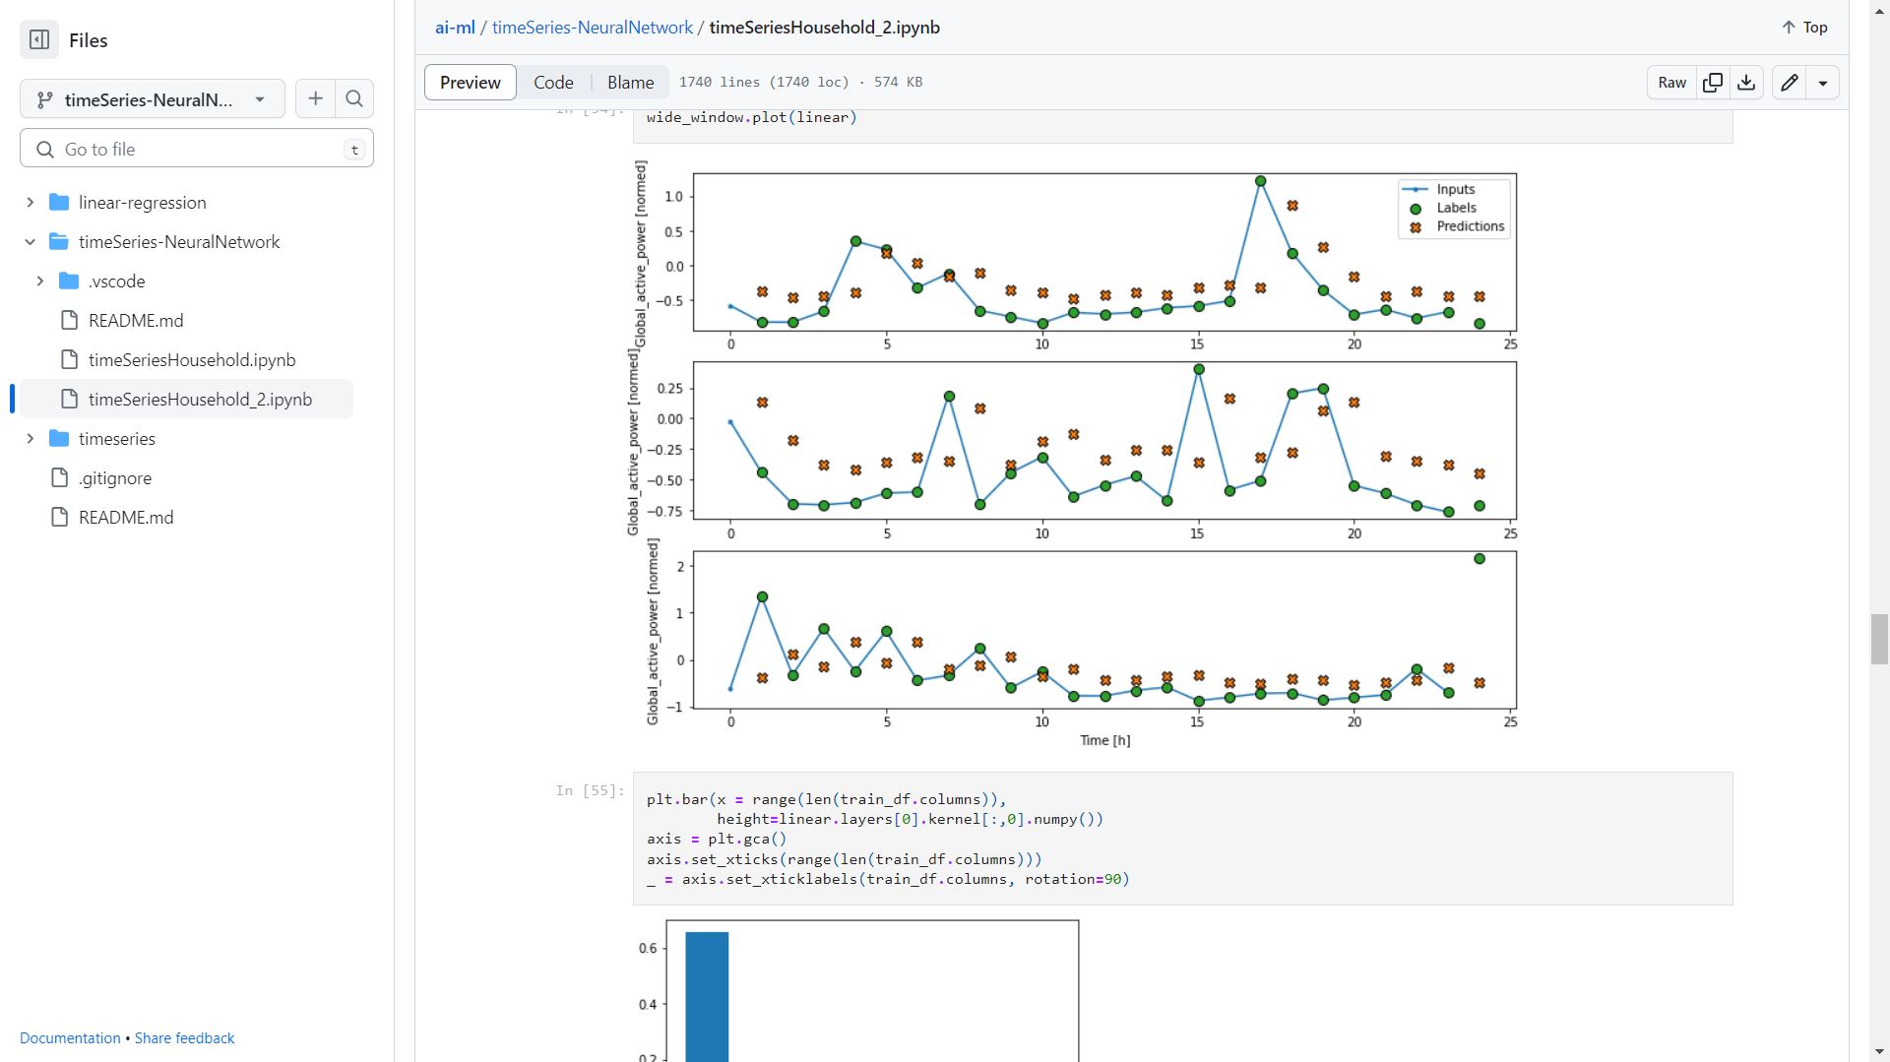Open Raw view of notebook
The image size is (1890, 1062).
(1671, 83)
